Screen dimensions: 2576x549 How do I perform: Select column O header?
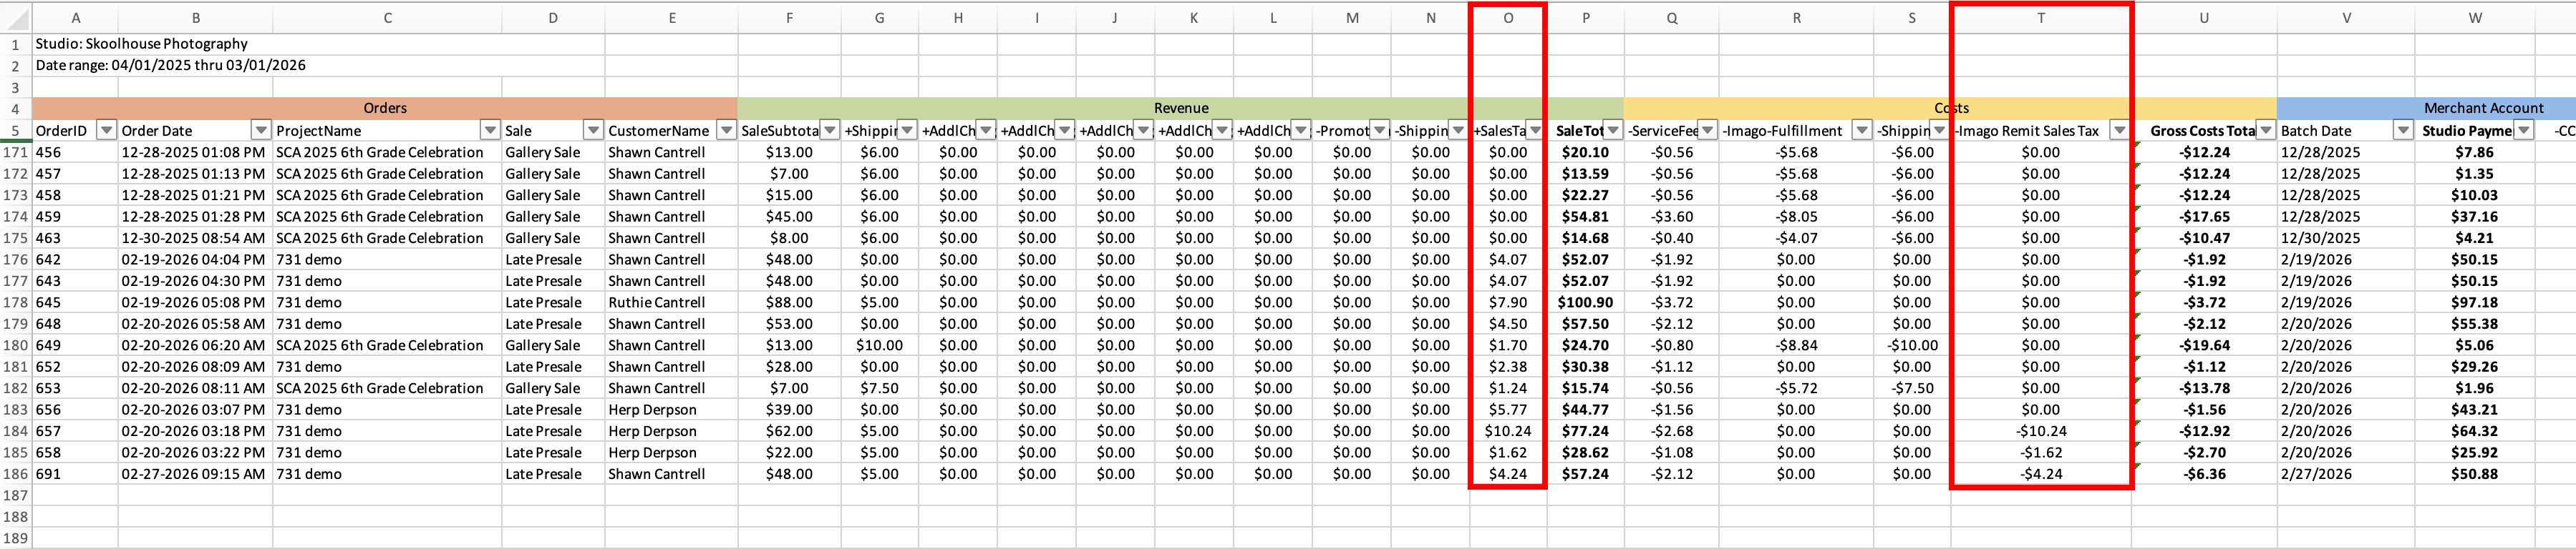tap(1508, 18)
